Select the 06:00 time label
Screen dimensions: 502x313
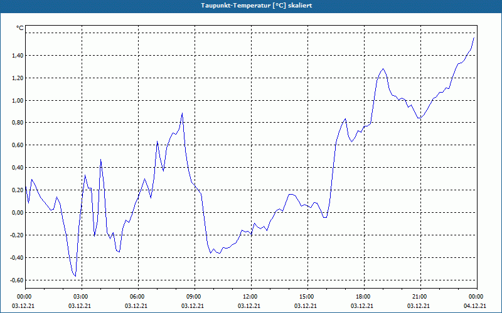(138, 297)
